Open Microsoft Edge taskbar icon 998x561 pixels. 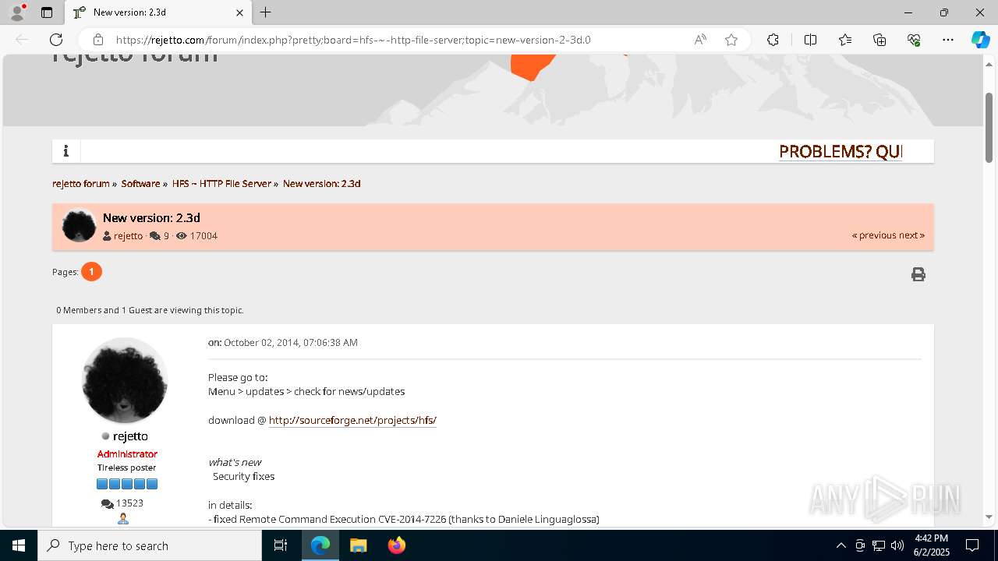click(x=320, y=545)
